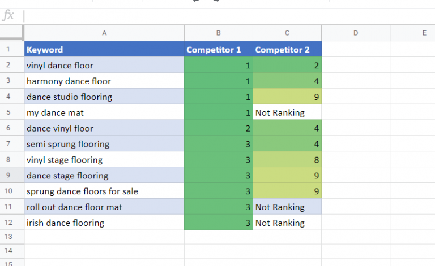This screenshot has height=266, width=435.
Task: Select the 'irish dance flooring' cell
Action: pyautogui.click(x=104, y=223)
